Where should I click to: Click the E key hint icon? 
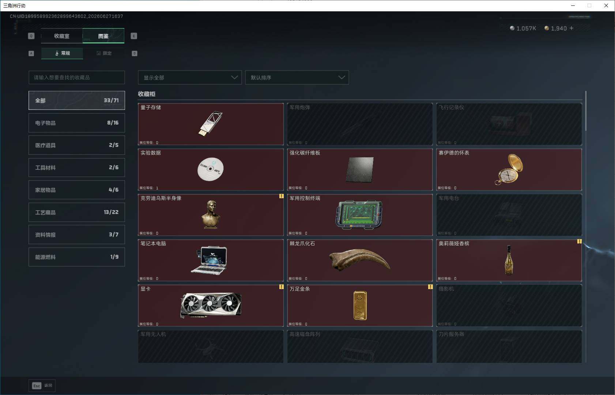[134, 36]
